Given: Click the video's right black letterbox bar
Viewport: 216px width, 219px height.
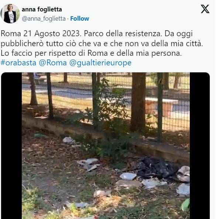Looking at the screenshot, I should 200,146.
